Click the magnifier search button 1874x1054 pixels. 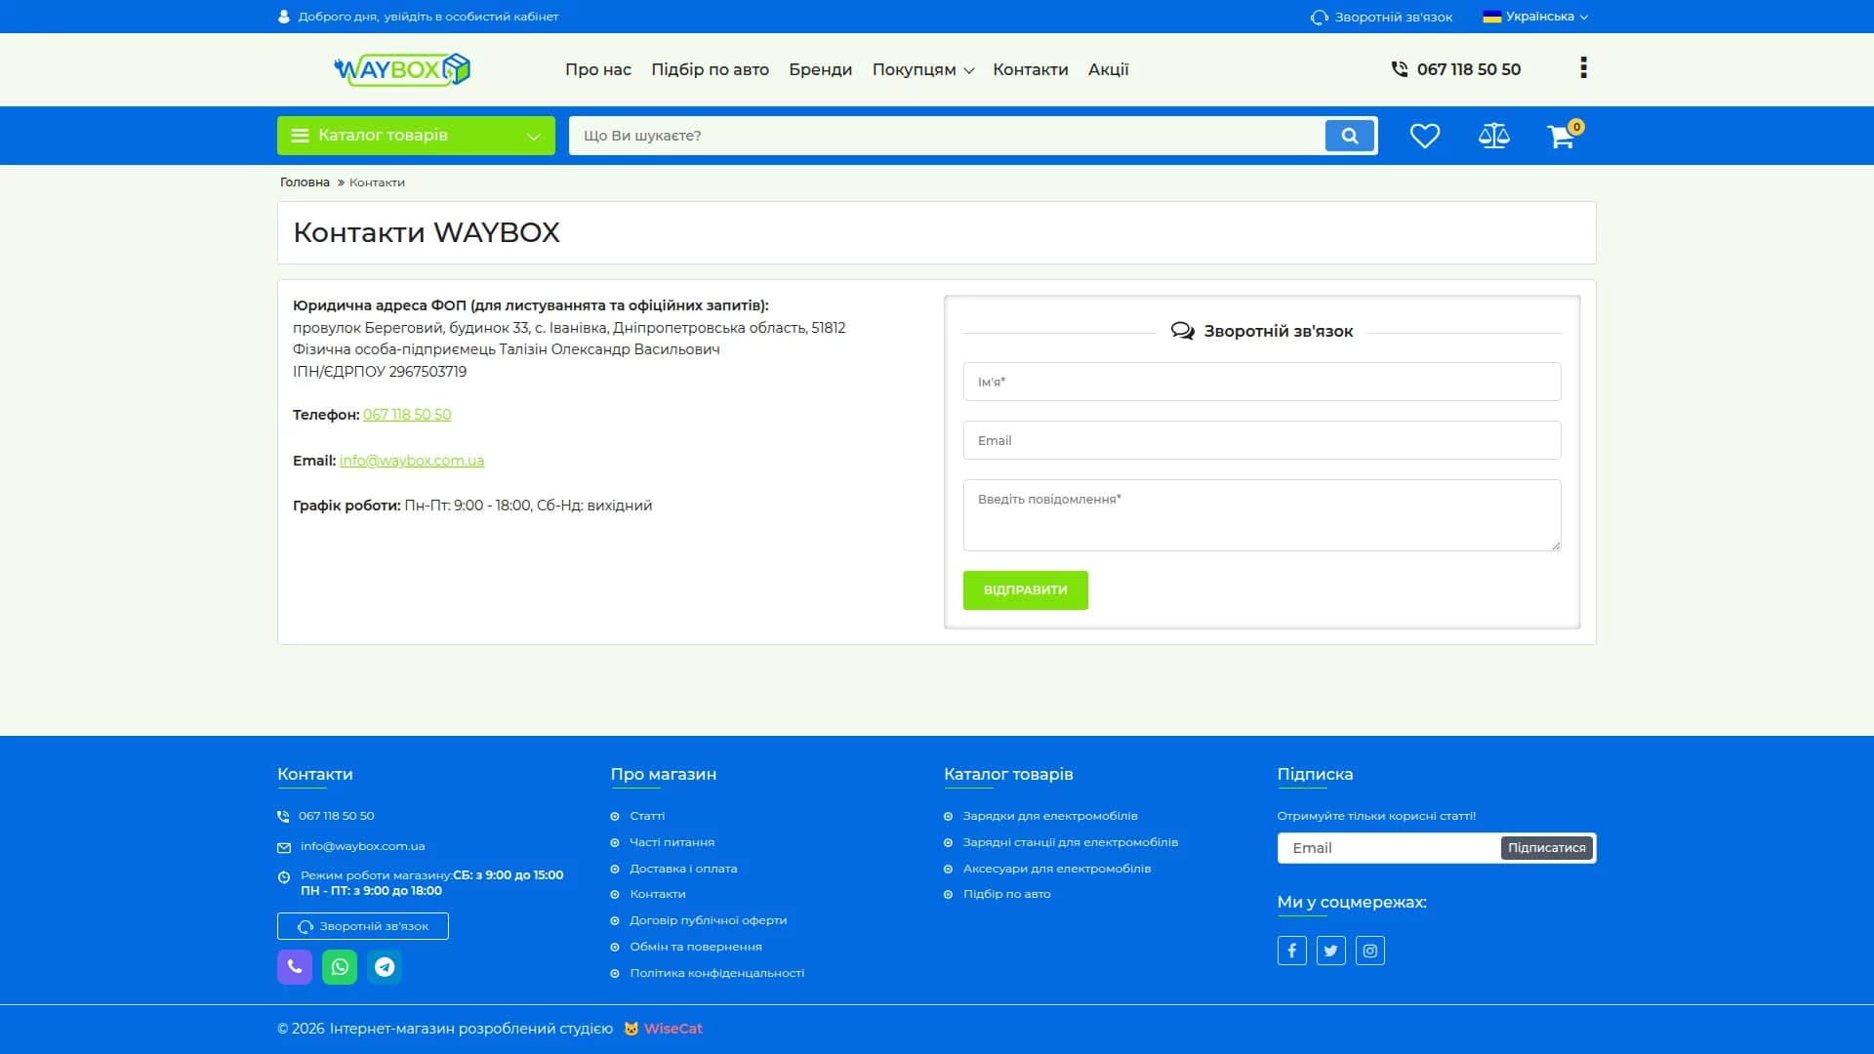[x=1350, y=136]
